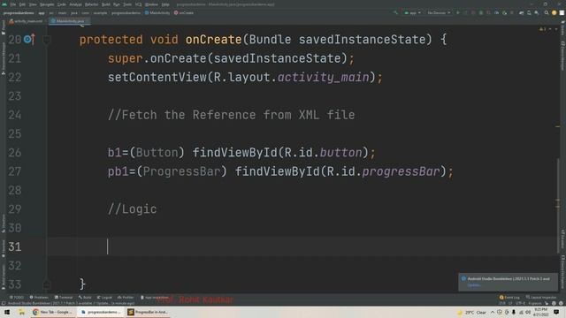Click the fold end marker at line 33

click(x=47, y=284)
